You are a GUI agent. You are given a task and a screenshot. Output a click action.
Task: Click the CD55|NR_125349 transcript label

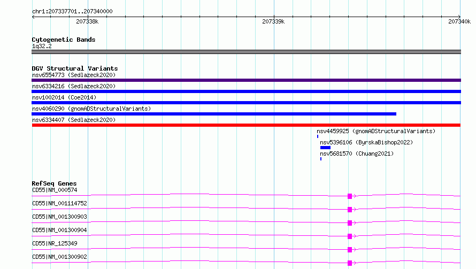[55, 243]
